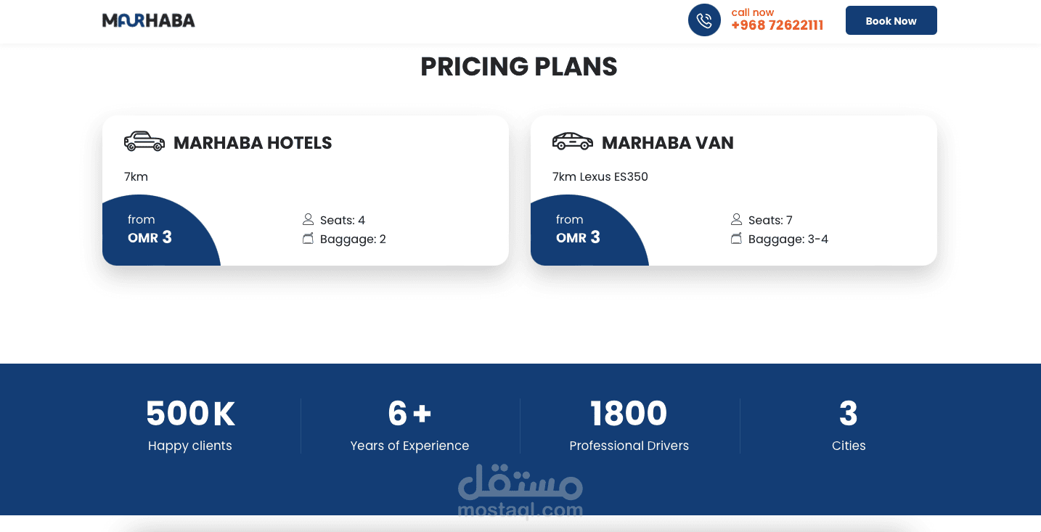Image resolution: width=1041 pixels, height=532 pixels.
Task: Click the phone call icon in header
Action: tap(704, 20)
